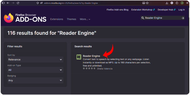Image resolution: width=190 pixels, height=95 pixels.
Task: Click the browser back arrow
Action: (8, 3)
